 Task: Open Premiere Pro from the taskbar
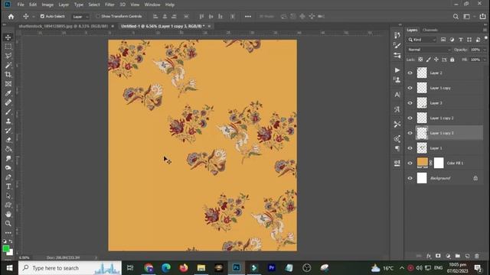pyautogui.click(x=272, y=268)
